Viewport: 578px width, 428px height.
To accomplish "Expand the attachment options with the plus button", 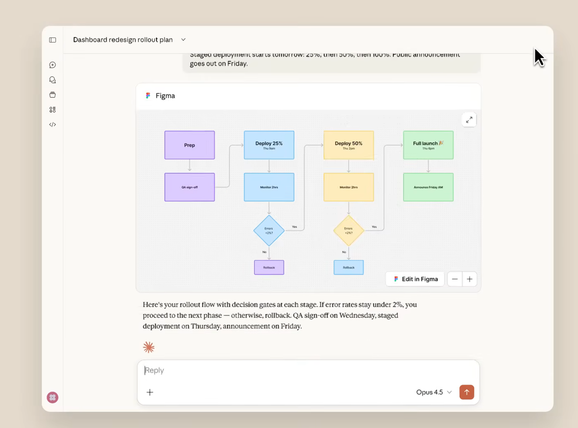I will [150, 392].
